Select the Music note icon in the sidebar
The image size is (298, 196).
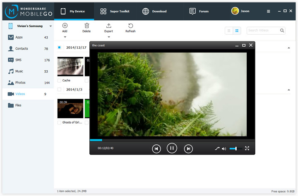(x=11, y=72)
